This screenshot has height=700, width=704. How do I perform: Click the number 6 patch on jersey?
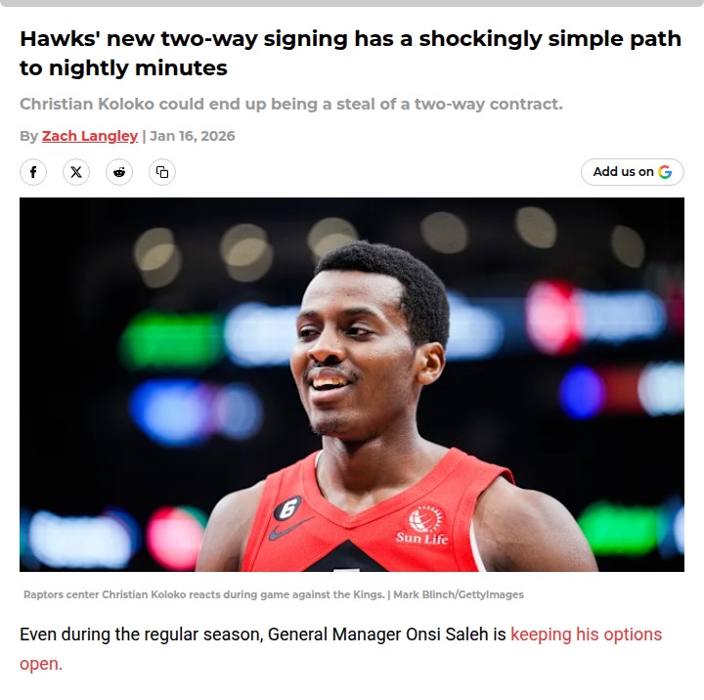click(x=287, y=508)
